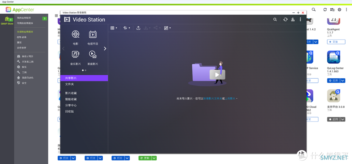Open the download dropdown in toolbar

click(x=147, y=28)
